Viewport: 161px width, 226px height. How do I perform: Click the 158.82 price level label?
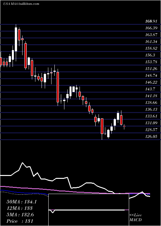click(x=151, y=48)
